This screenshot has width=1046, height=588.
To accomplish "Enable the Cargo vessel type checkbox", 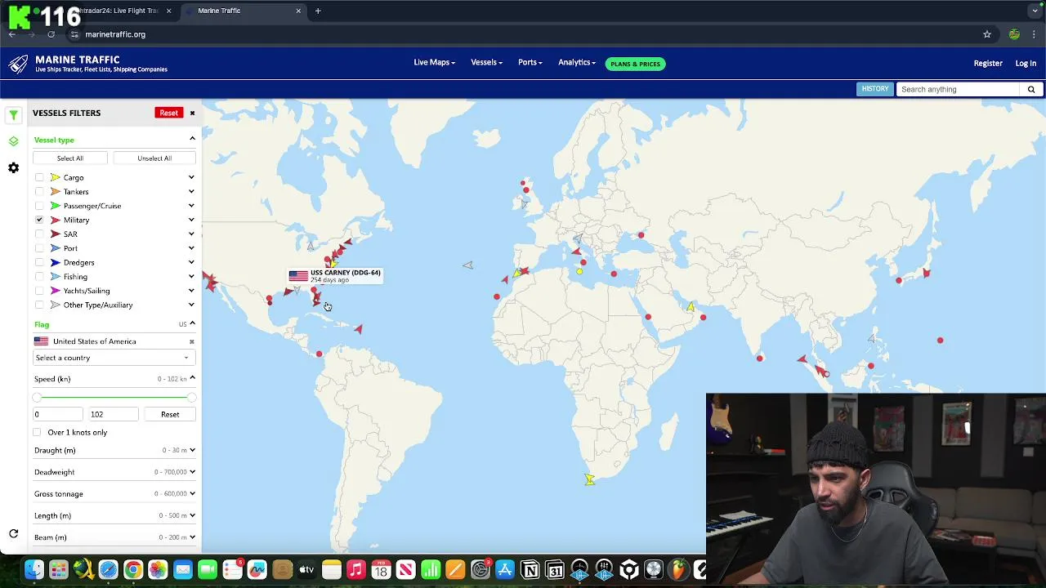I will click(x=39, y=177).
